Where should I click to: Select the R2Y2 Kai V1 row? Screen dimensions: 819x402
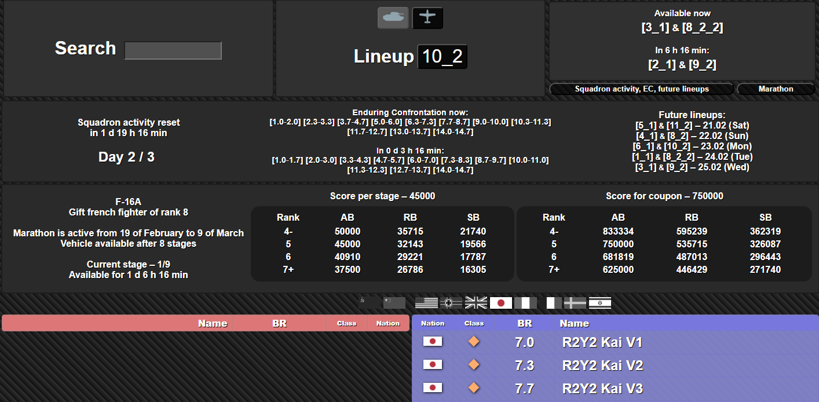pos(602,342)
